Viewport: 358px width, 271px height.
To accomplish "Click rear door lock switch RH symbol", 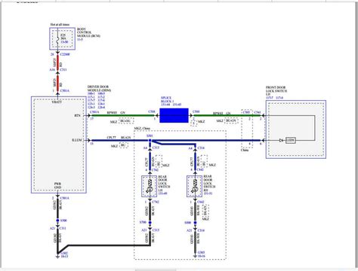I will pos(194,186).
